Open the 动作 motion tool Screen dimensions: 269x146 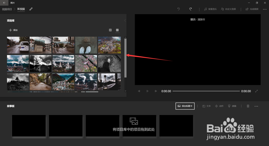(219, 106)
